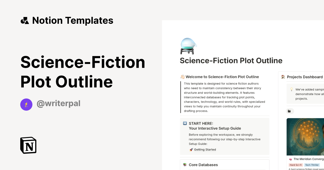Click the Projects Dashboard heading
The width and height of the screenshot is (324, 170).
305,77
